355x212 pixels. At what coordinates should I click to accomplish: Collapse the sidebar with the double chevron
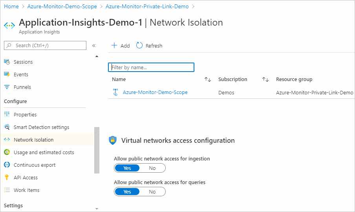tap(94, 46)
